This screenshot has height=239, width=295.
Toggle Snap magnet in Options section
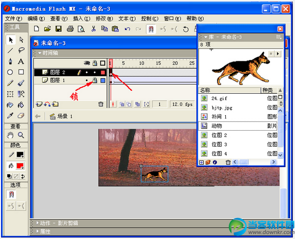coord(11,194)
